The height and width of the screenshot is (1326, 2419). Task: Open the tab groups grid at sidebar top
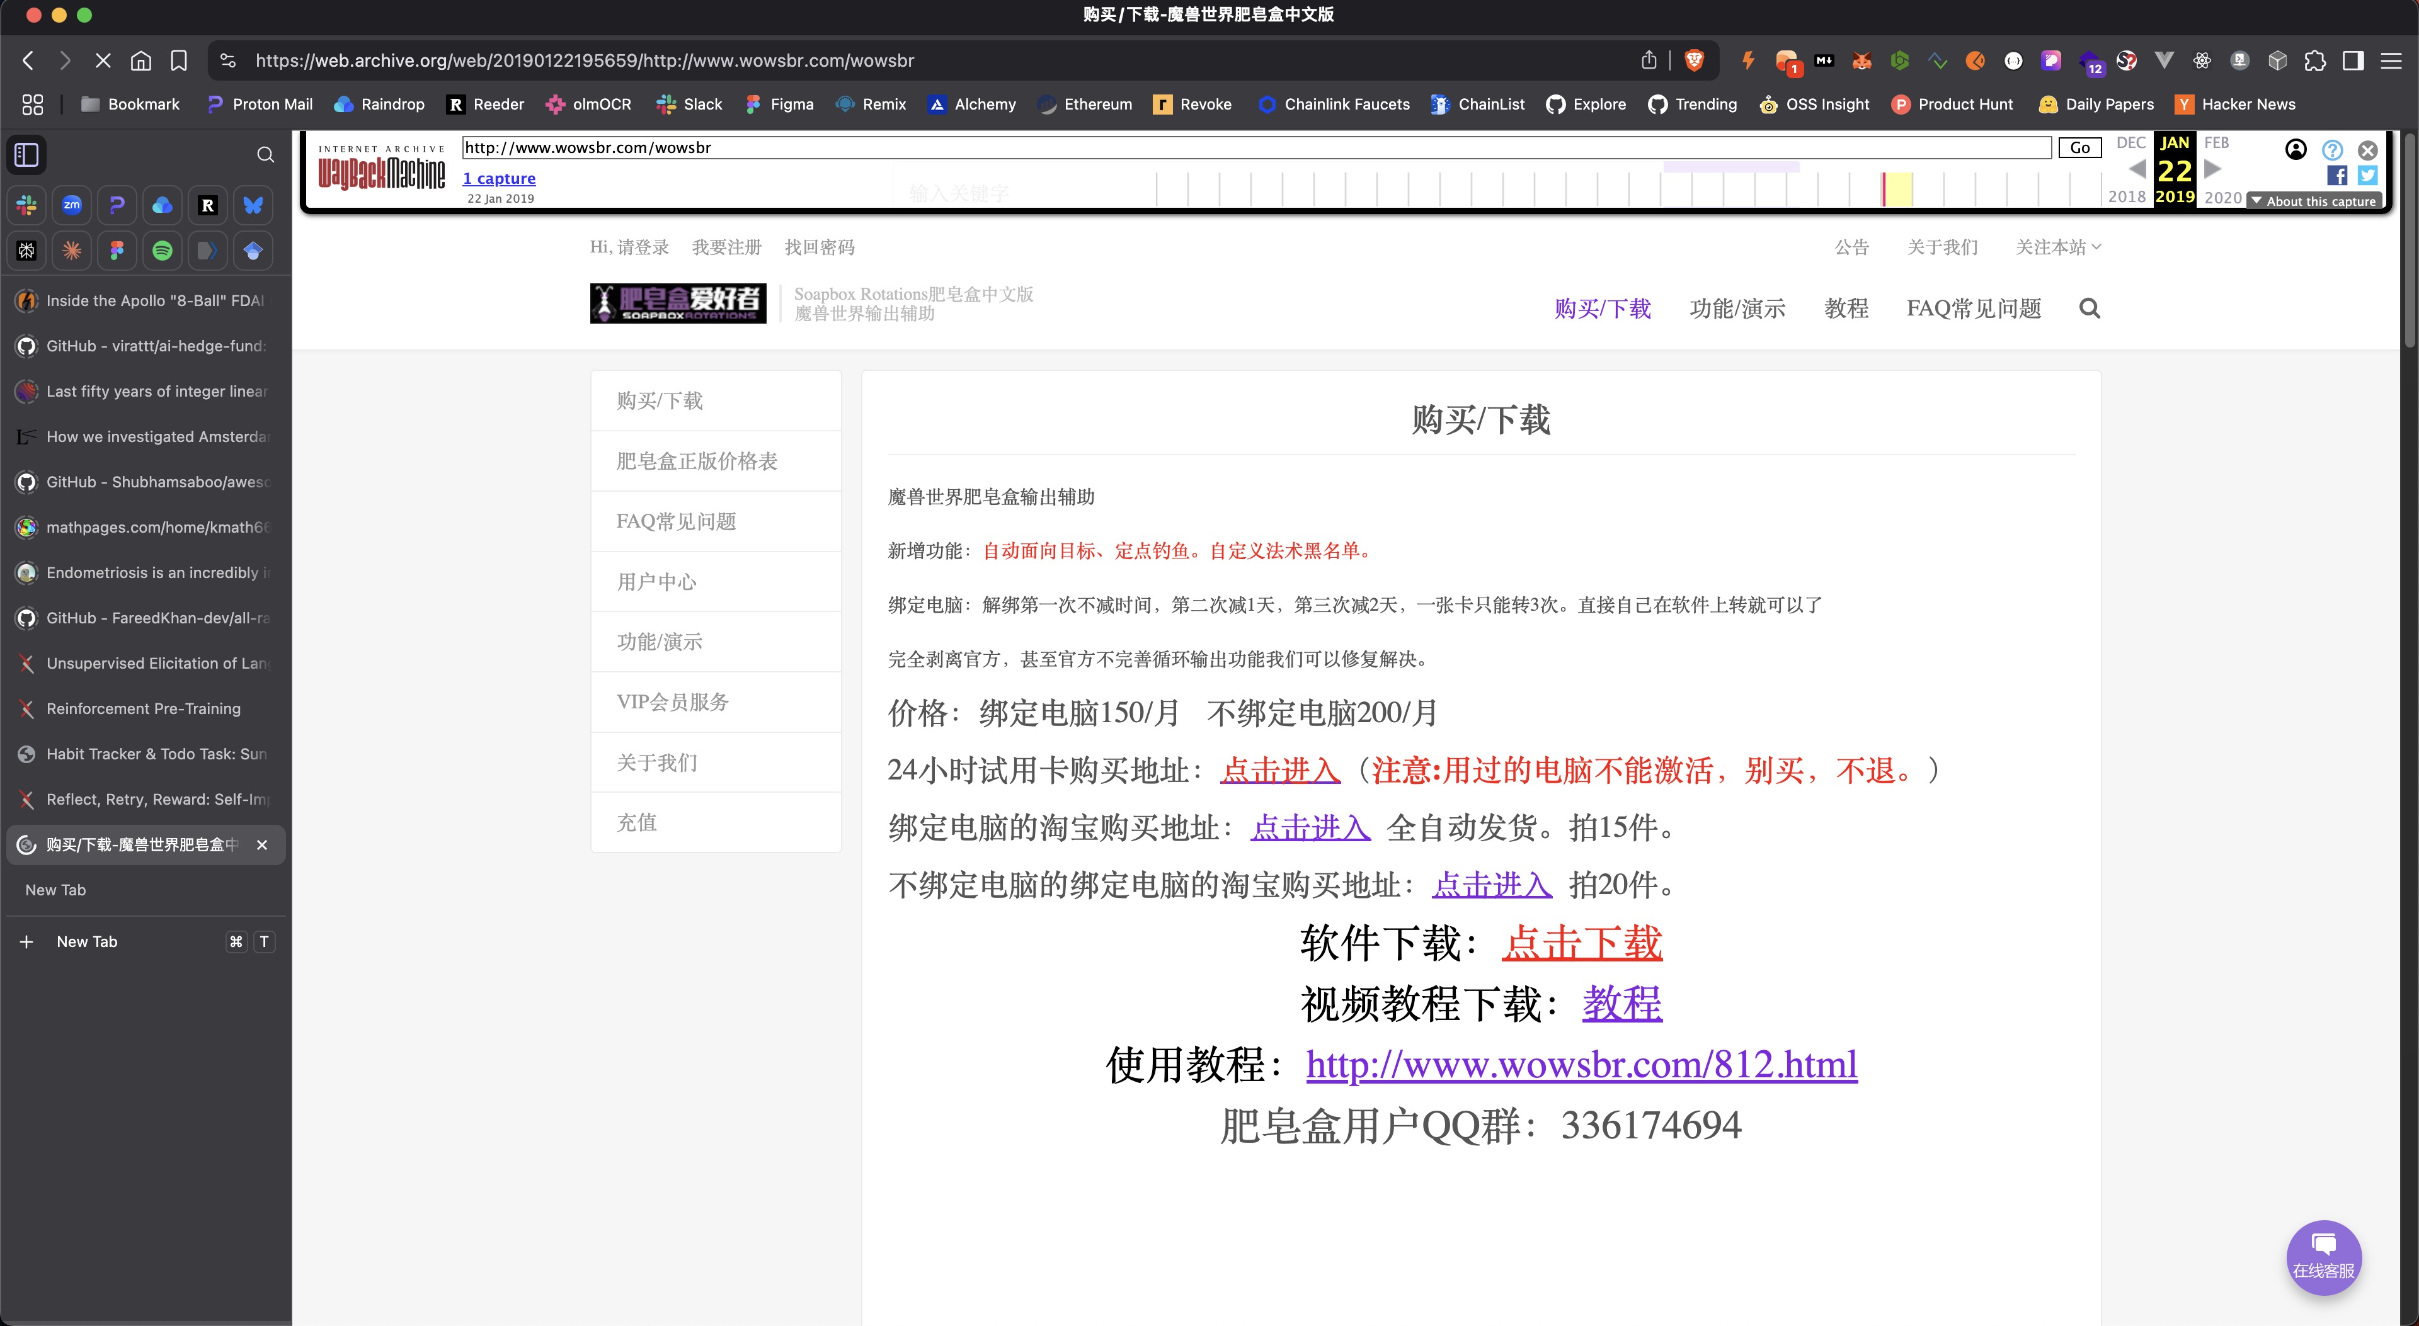point(32,105)
